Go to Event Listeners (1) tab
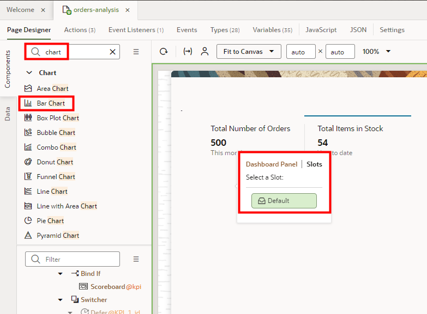The width and height of the screenshot is (427, 314). pos(136,29)
